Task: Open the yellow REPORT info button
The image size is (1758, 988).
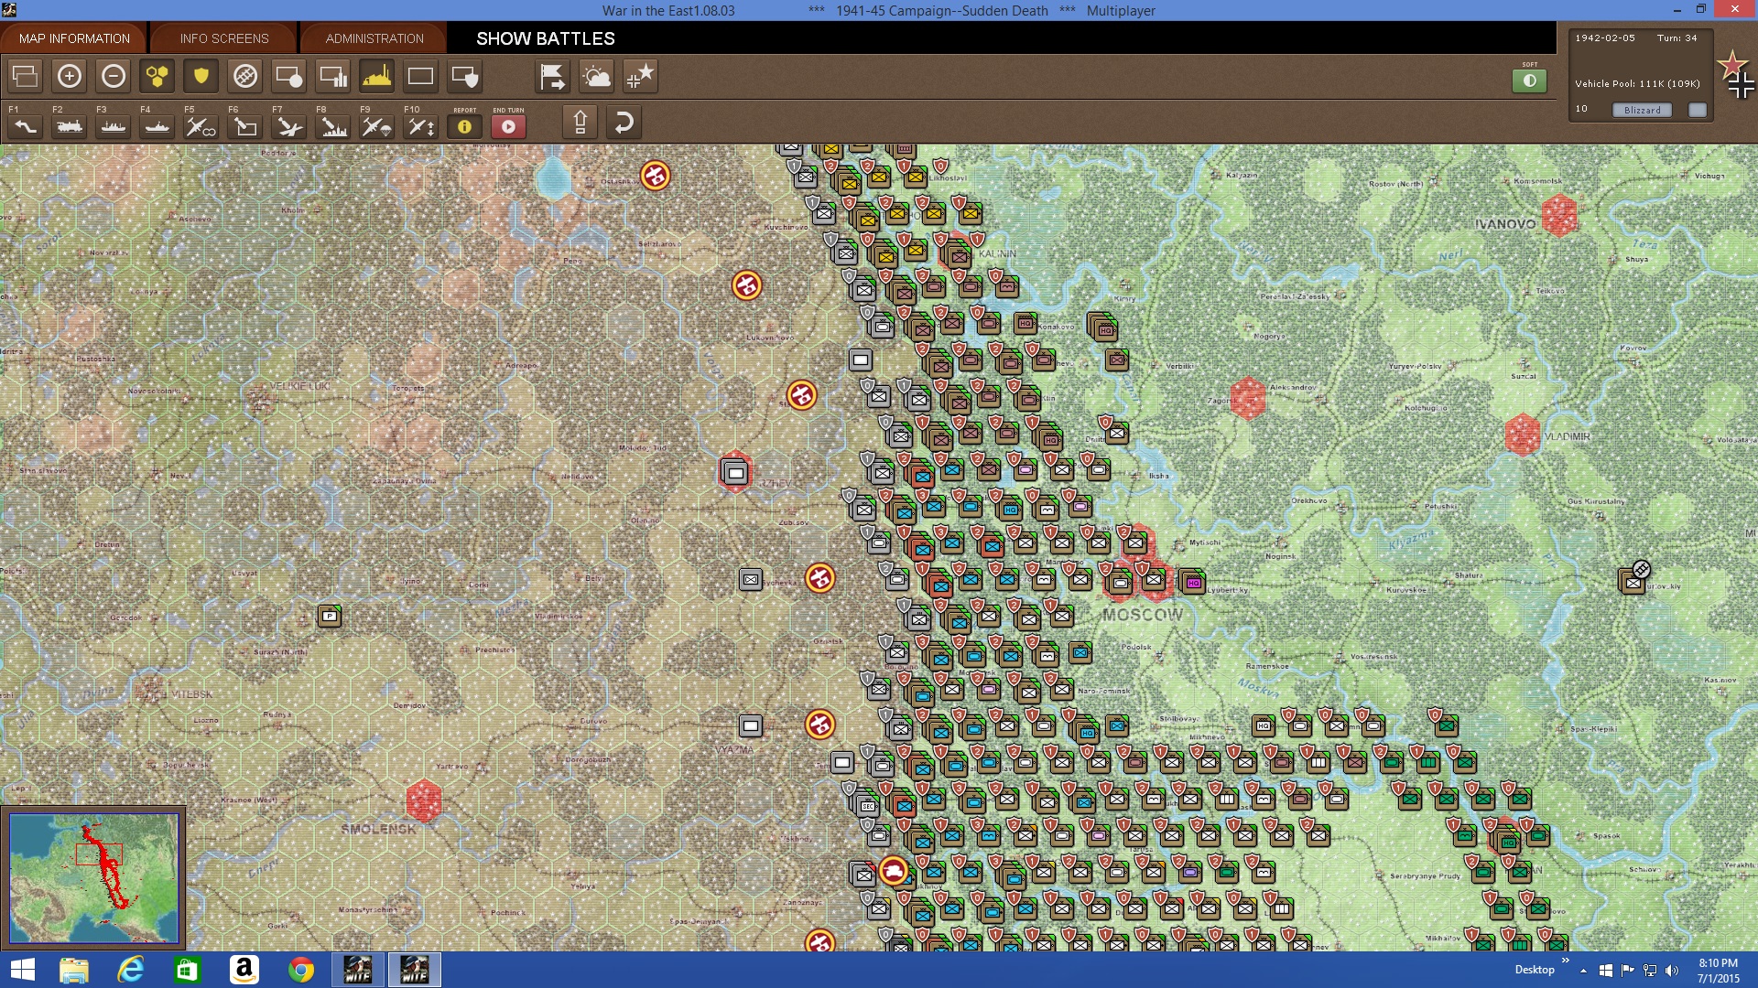Action: click(465, 126)
